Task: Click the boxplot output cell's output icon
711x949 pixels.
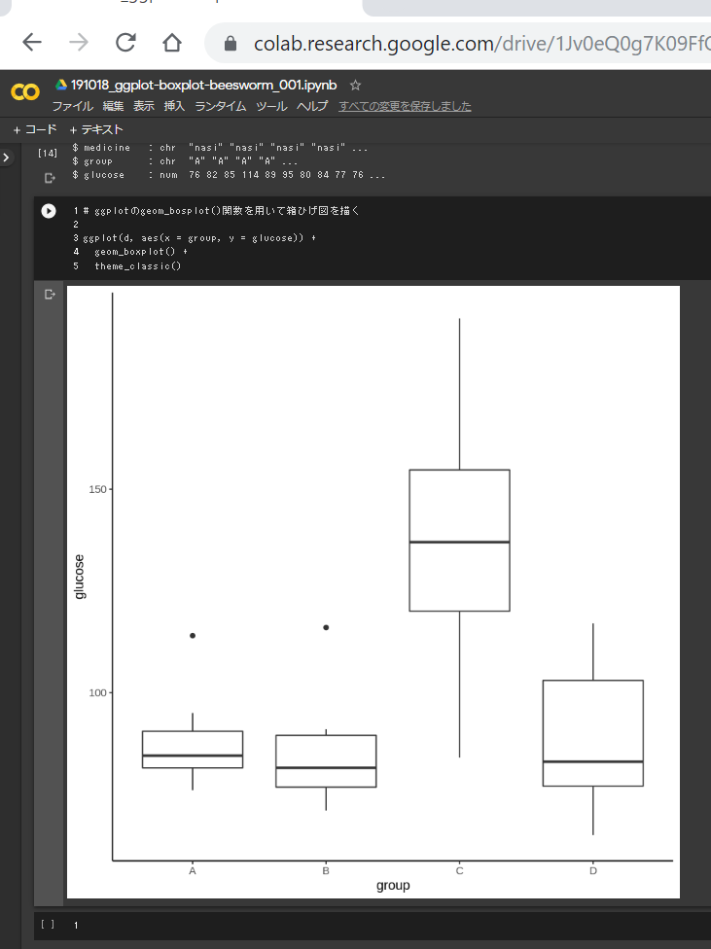Action: (x=50, y=295)
